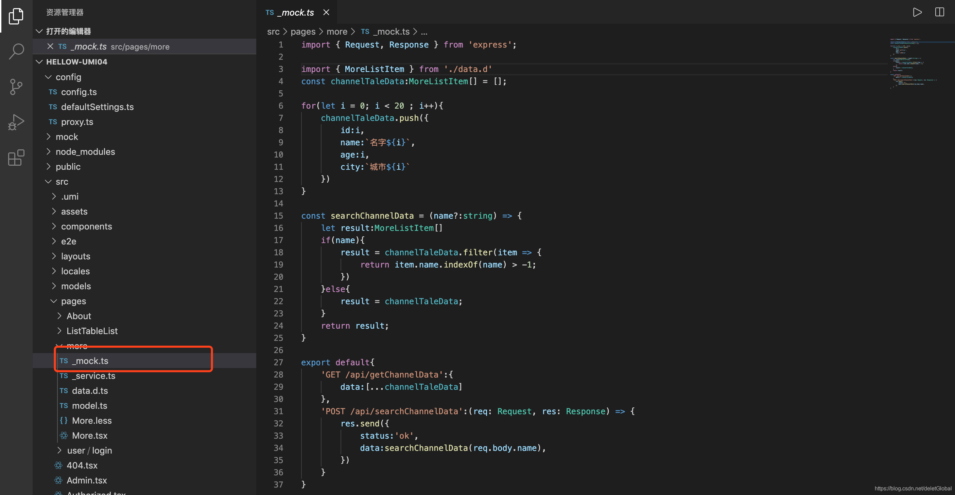
Task: Collapse the src folder
Action: [x=48, y=181]
